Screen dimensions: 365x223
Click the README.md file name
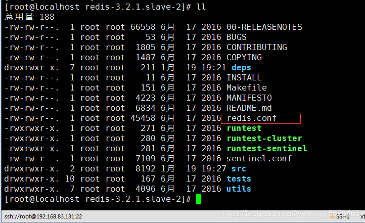(249, 108)
